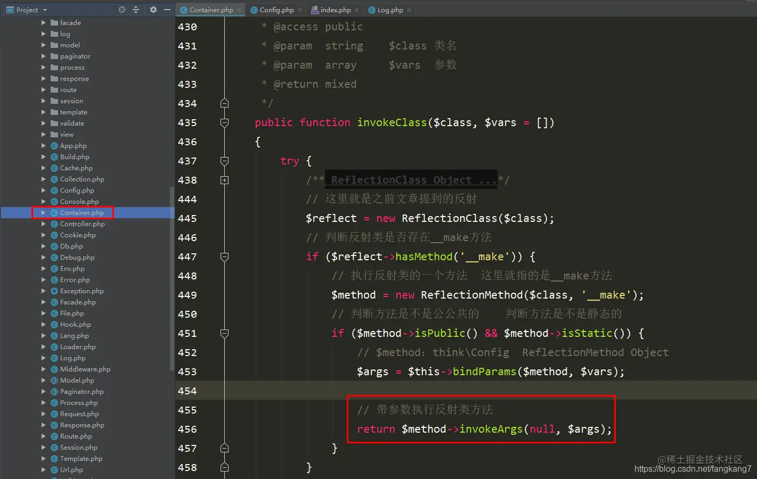The height and width of the screenshot is (479, 757).
Task: Click the Container.php class icon in tree
Action: point(54,212)
